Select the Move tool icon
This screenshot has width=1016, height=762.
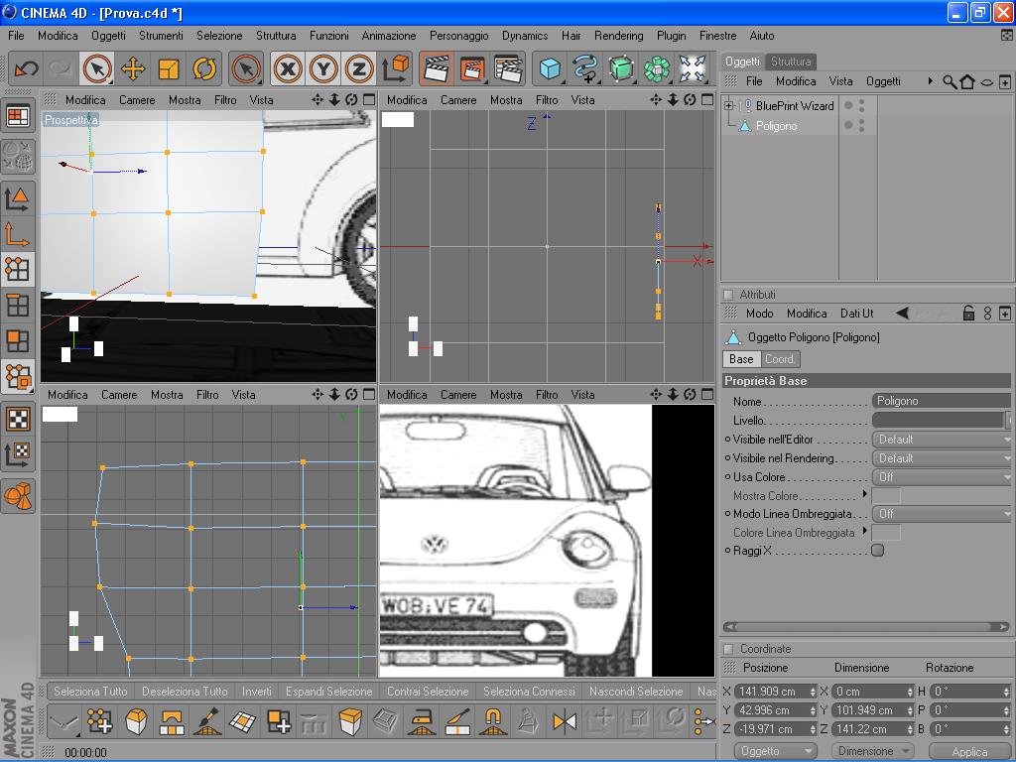pos(132,68)
